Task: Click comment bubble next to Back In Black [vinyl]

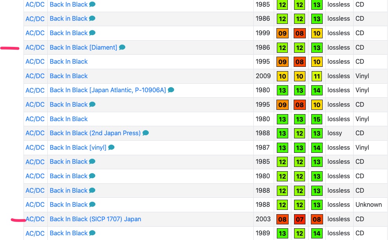Action: [x=111, y=147]
